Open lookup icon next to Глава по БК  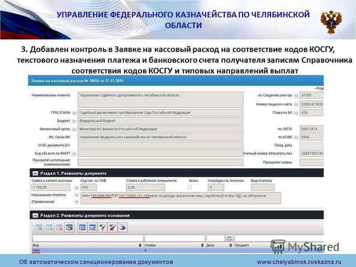[296, 113]
